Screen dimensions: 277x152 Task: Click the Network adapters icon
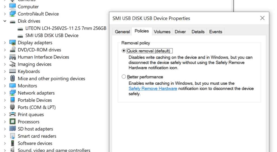pos(12,93)
